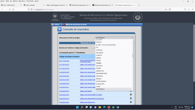Click the red Menú de servicios icon
Image resolution: width=195 pixels, height=110 pixels.
pos(64,25)
